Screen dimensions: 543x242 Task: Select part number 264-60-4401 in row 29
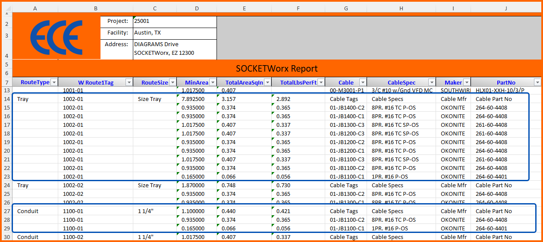[506, 229]
